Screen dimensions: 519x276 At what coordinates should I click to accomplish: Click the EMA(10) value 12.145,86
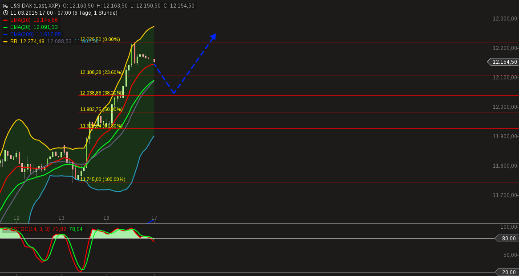pyautogui.click(x=45, y=20)
